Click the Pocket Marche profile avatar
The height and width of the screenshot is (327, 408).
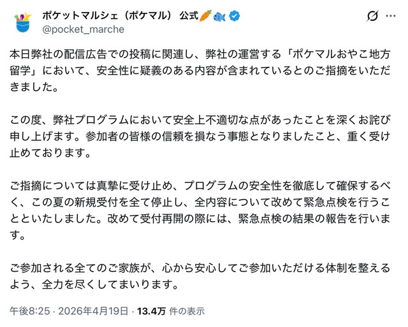(x=25, y=22)
